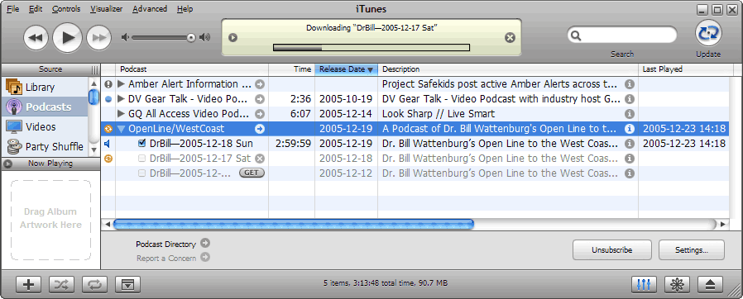Sort by the Time column header
The height and width of the screenshot is (299, 743).
(292, 69)
